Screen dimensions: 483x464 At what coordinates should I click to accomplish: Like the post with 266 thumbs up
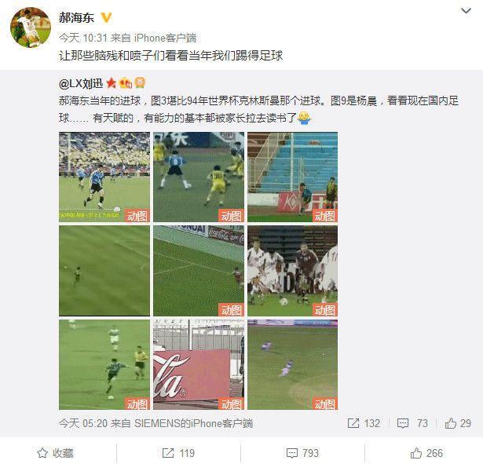[426, 453]
